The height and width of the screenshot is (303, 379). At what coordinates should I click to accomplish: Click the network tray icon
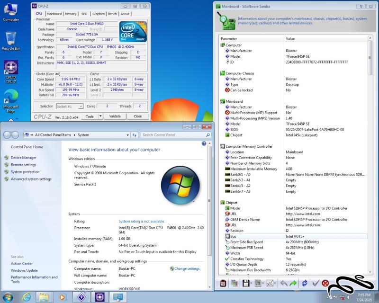point(342,297)
